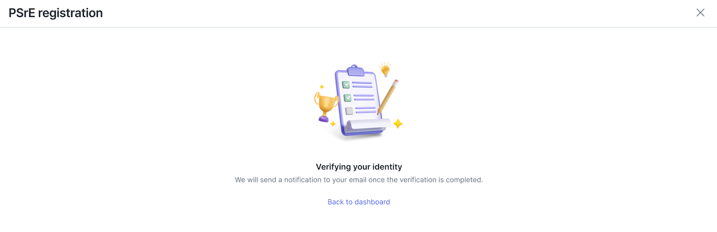This screenshot has height=232, width=717.
Task: Click the golden trophy cup illustration
Action: 326,103
